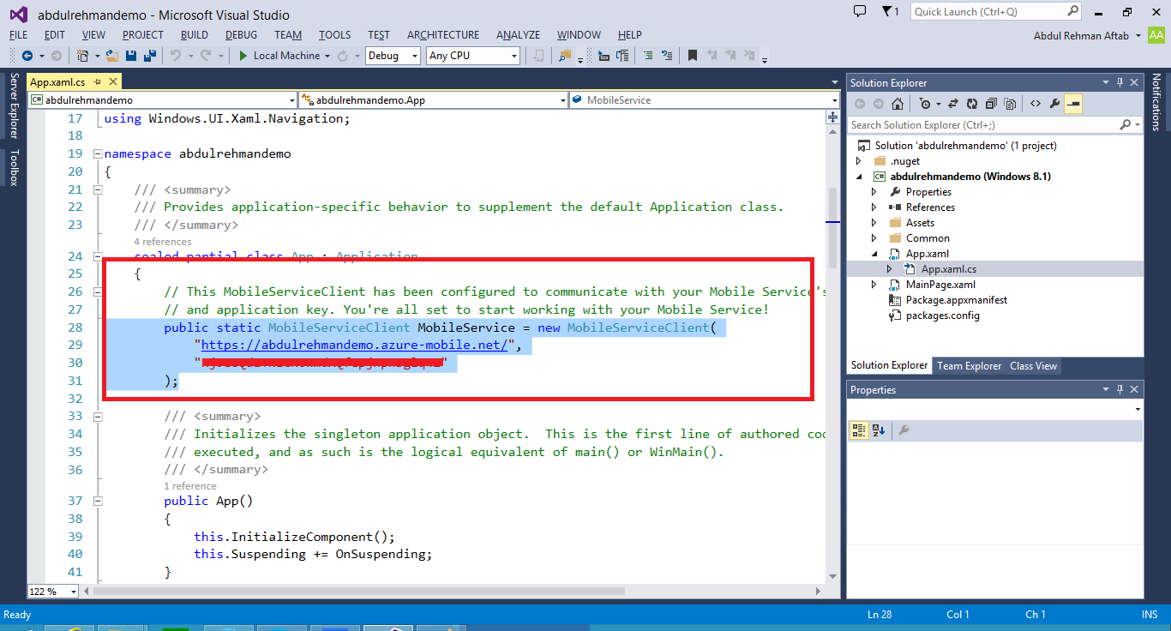
Task: Collapse All nodes in Solution Explorer
Action: coord(991,104)
